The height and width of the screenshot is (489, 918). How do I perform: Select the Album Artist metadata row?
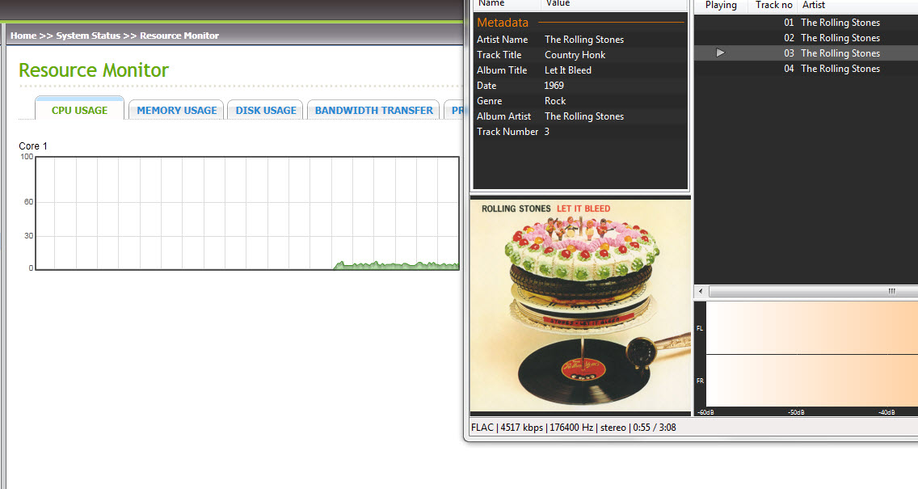click(x=580, y=116)
